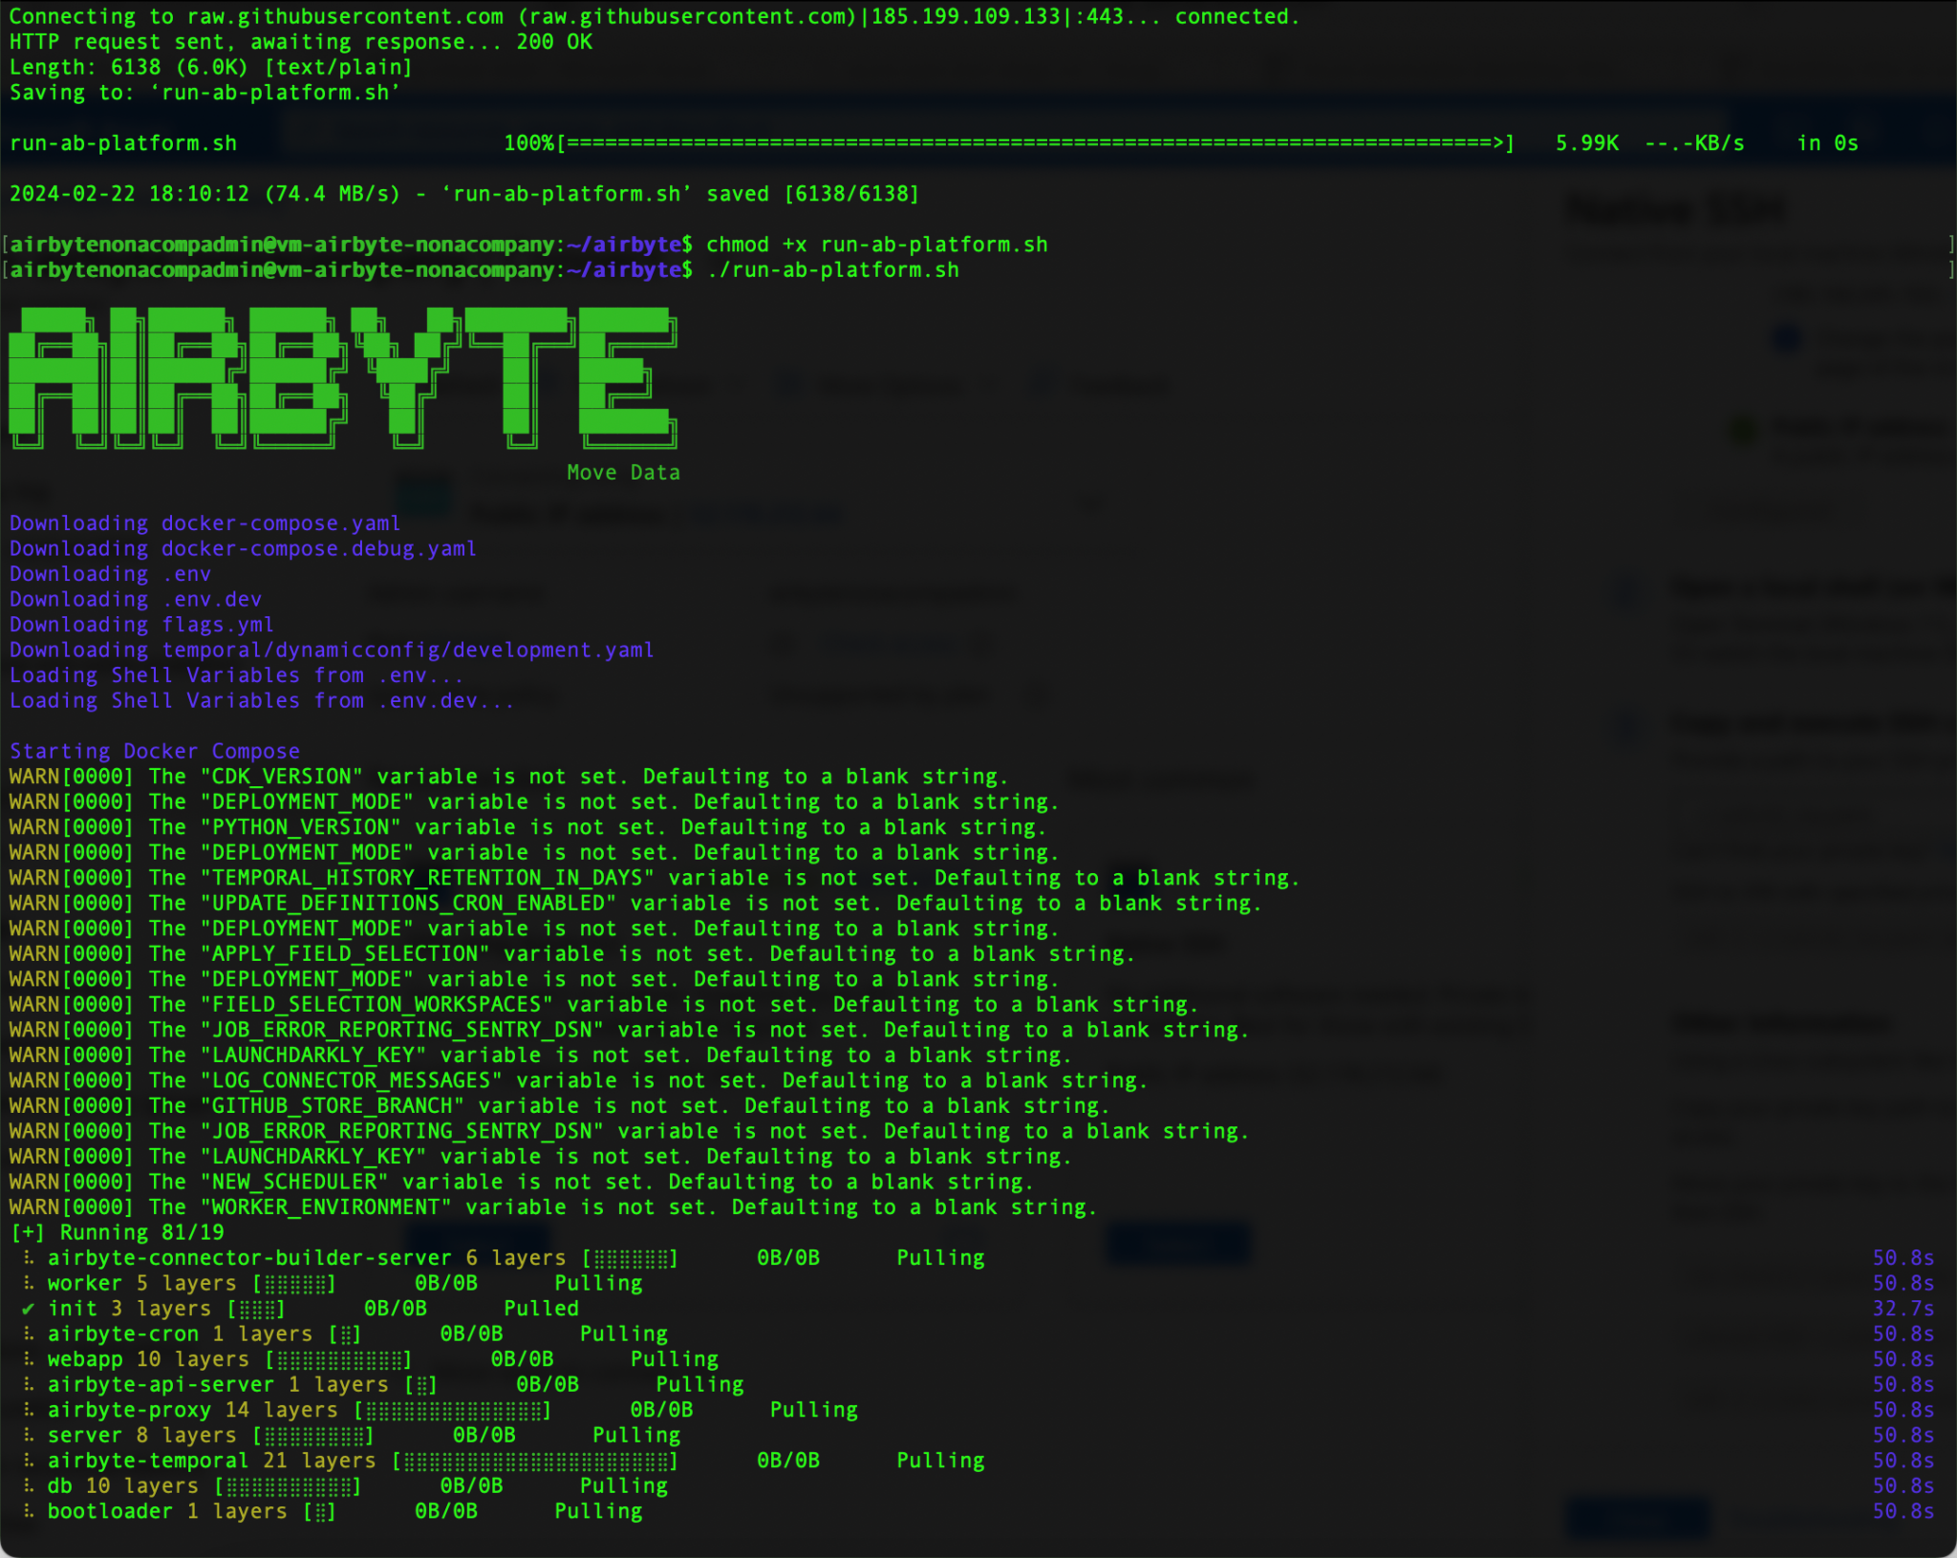This screenshot has height=1558, width=1957.
Task: Click the 32.7s timer for init
Action: 1903,1309
